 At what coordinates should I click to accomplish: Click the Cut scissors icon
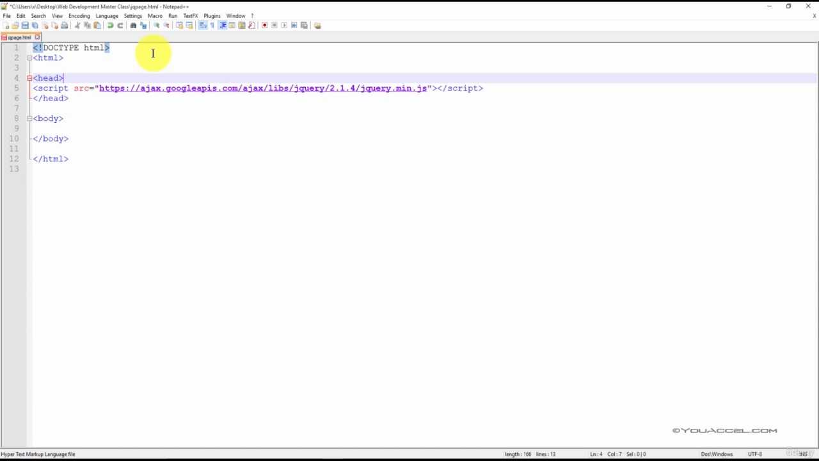click(77, 26)
